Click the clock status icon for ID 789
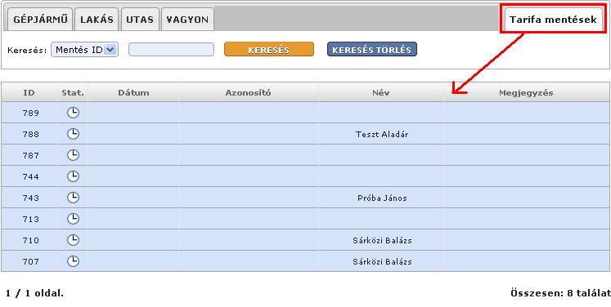Image resolution: width=611 pixels, height=307 pixels. click(x=73, y=113)
